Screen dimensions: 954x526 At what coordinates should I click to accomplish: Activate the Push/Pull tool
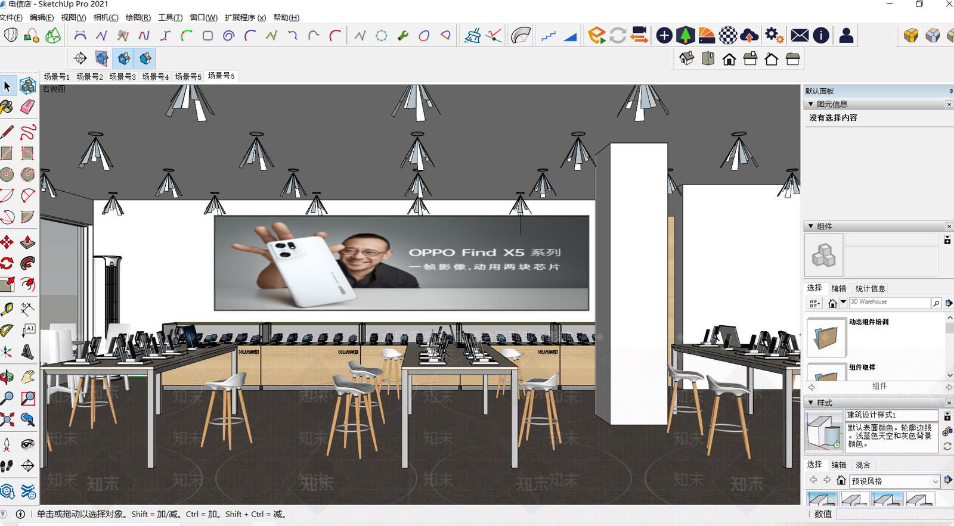click(x=27, y=242)
